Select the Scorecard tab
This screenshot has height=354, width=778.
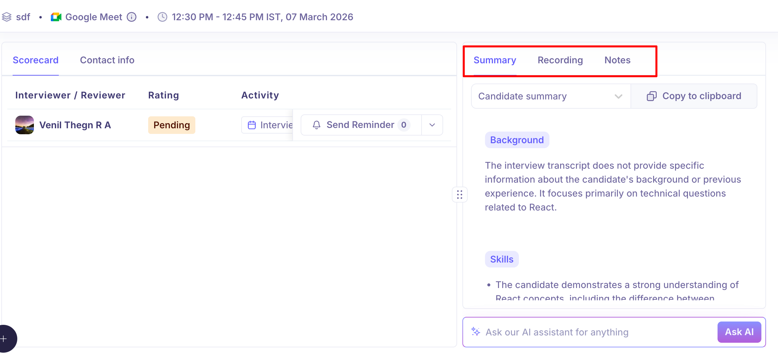pyautogui.click(x=36, y=60)
